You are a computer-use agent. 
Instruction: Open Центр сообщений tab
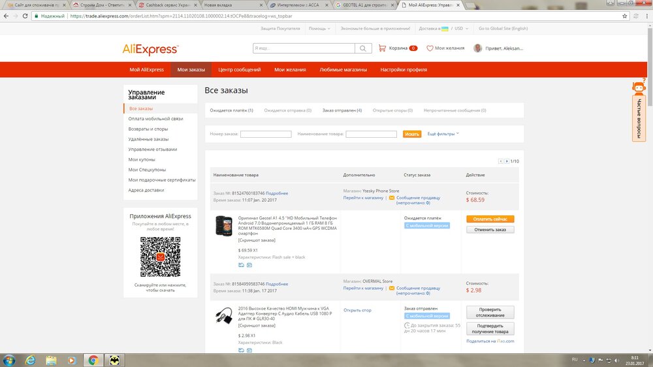coord(240,70)
